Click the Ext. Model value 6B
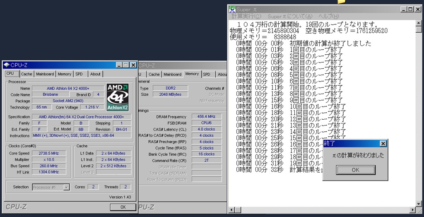424x217 pixels. (81, 129)
